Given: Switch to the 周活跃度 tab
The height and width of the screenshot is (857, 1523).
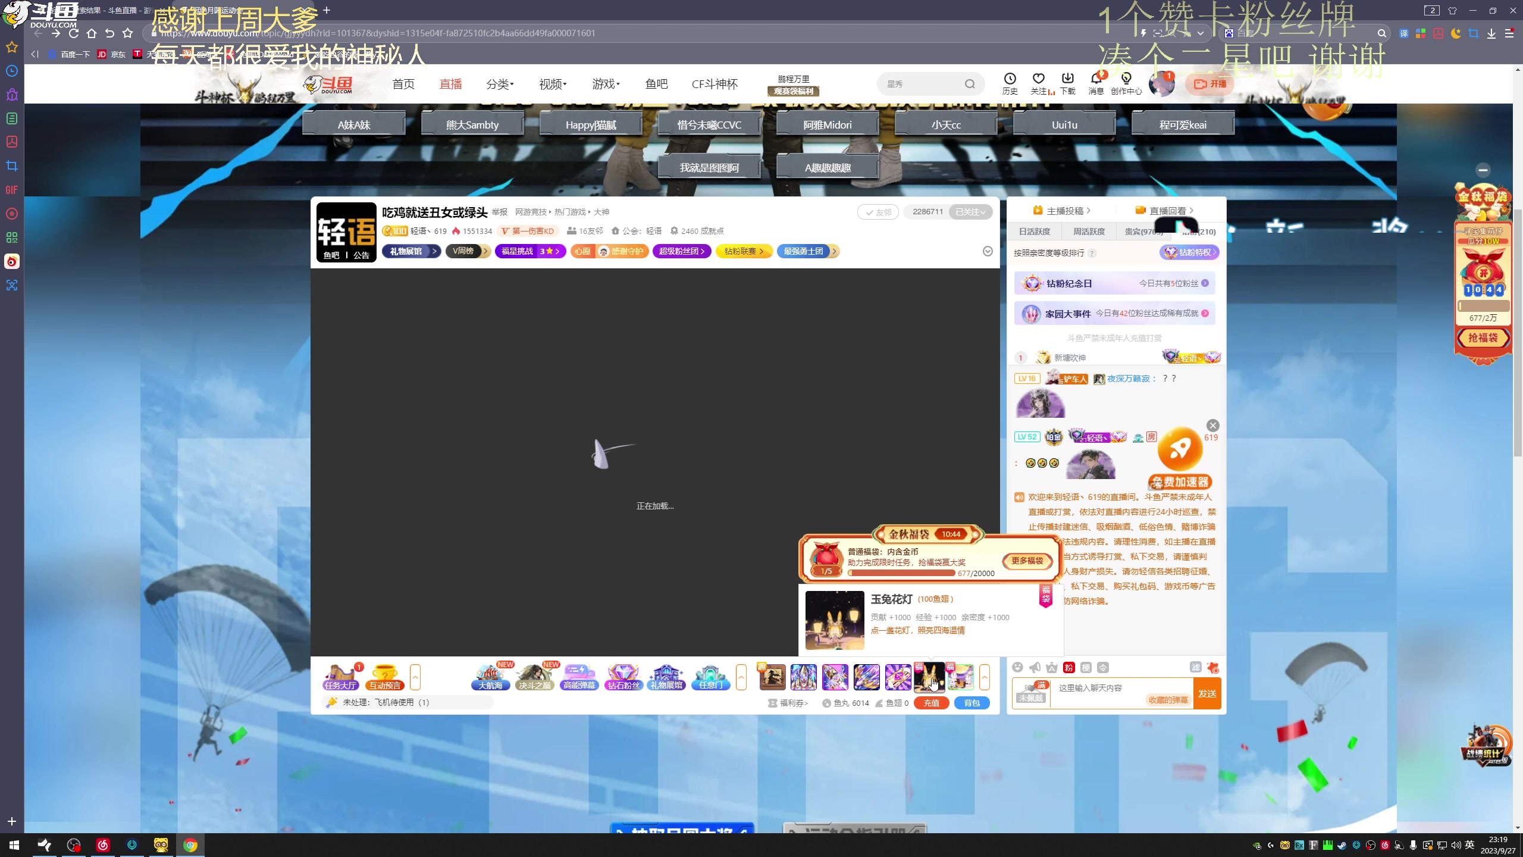Looking at the screenshot, I should pyautogui.click(x=1089, y=232).
